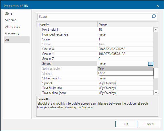
Task: Click the scrollbar up arrow
Action: [156, 30]
